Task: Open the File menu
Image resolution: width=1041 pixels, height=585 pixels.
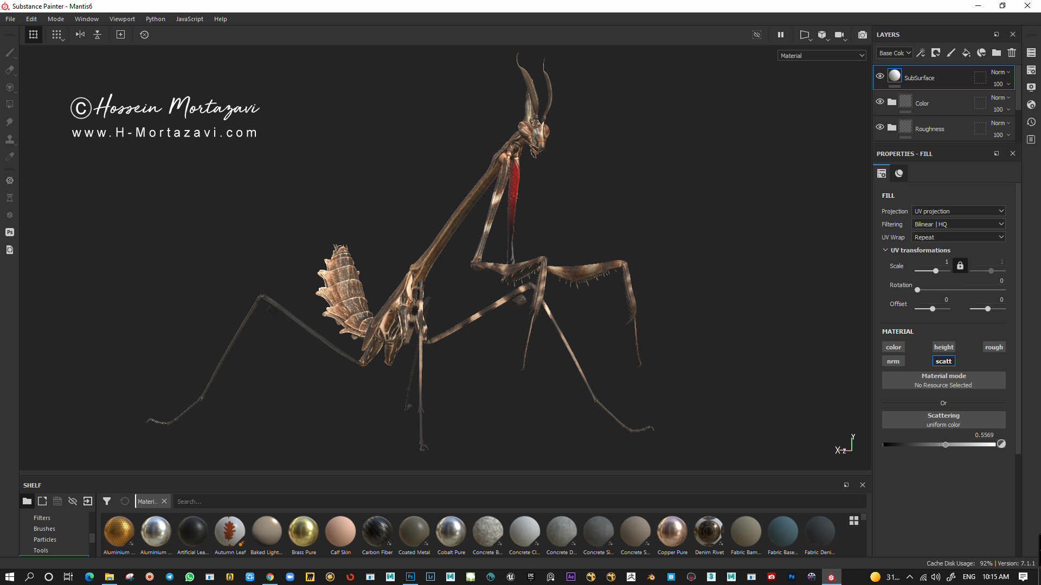Action: pyautogui.click(x=10, y=19)
